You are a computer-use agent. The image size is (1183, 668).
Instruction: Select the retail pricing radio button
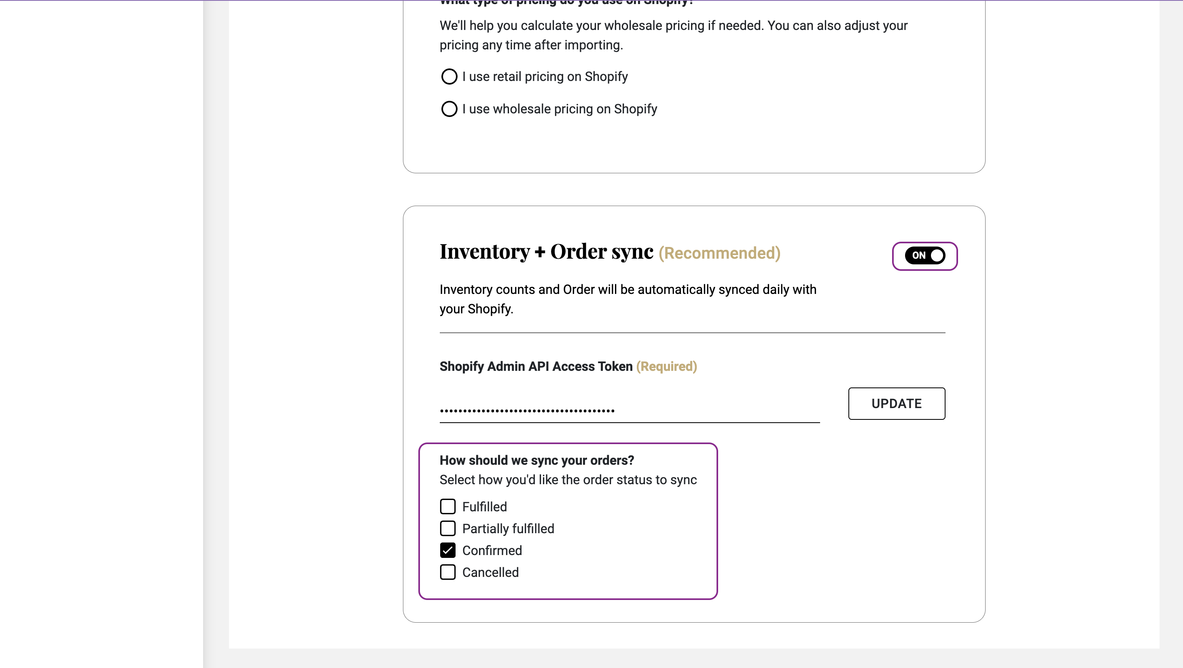(x=449, y=76)
